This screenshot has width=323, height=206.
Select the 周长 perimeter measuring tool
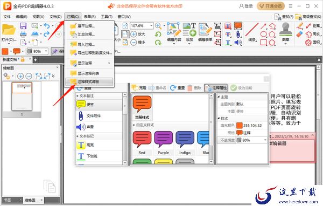tap(313, 35)
